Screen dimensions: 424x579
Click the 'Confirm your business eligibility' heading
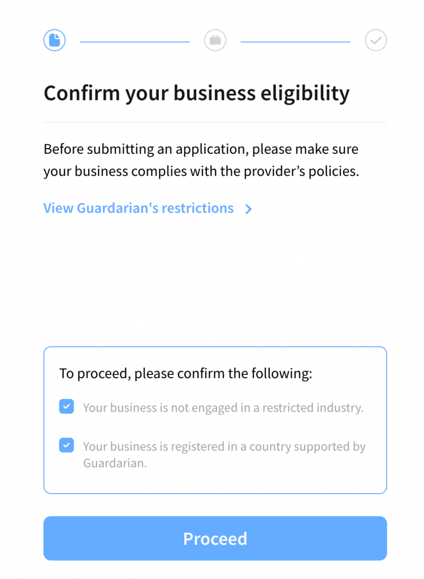coord(197,93)
